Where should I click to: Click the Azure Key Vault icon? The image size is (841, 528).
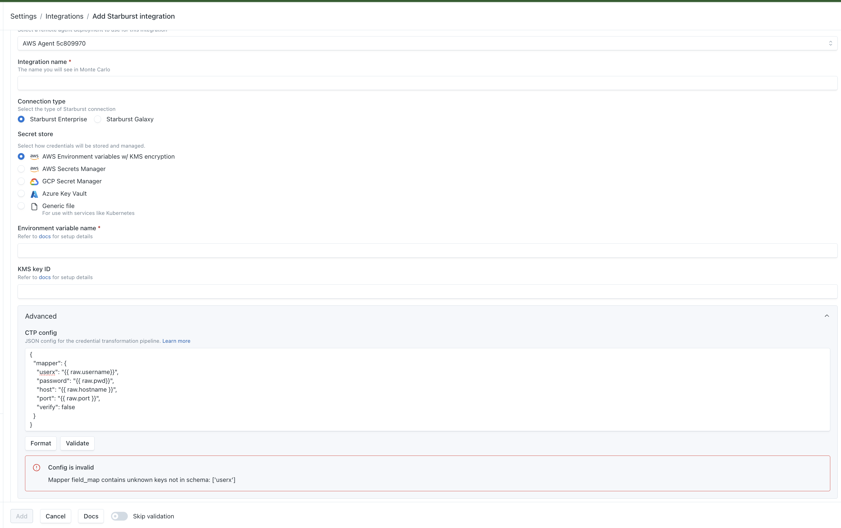point(34,194)
